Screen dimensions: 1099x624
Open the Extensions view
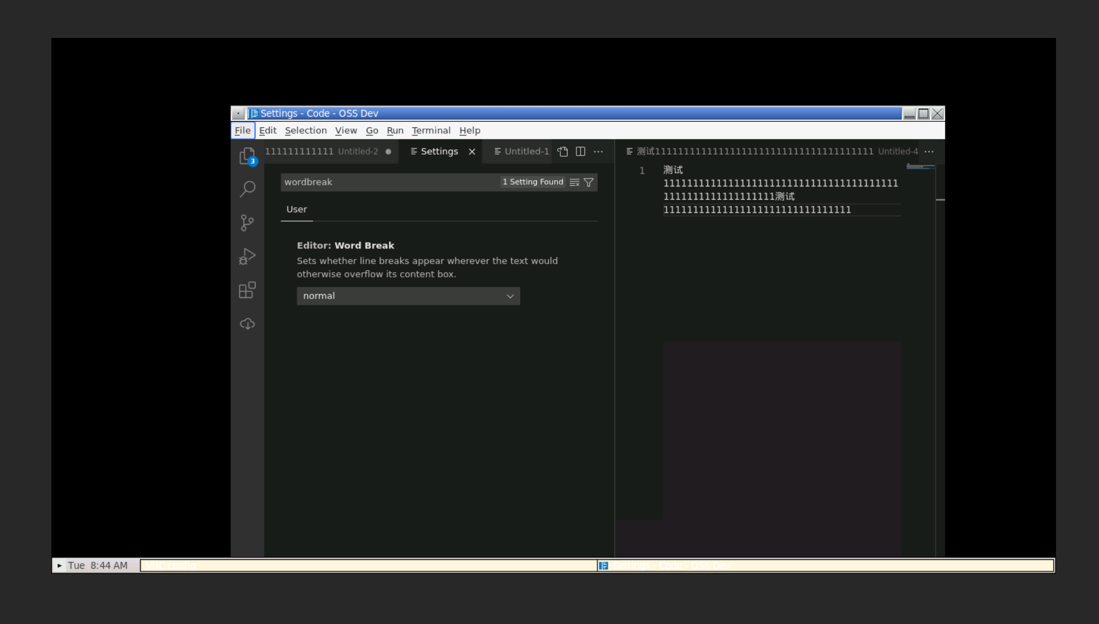coord(247,290)
